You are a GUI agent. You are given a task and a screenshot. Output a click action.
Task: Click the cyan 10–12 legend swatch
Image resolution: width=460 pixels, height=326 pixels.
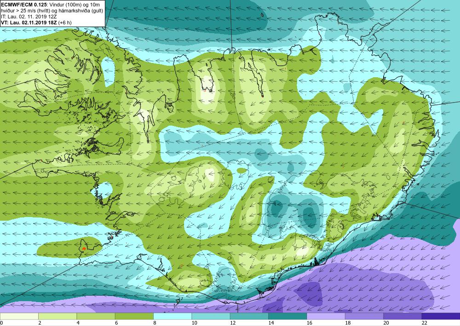click(x=211, y=316)
